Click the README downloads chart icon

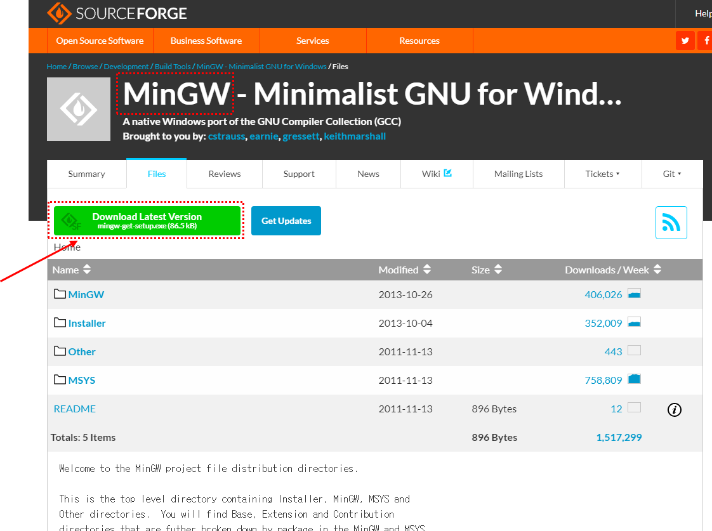coord(635,407)
